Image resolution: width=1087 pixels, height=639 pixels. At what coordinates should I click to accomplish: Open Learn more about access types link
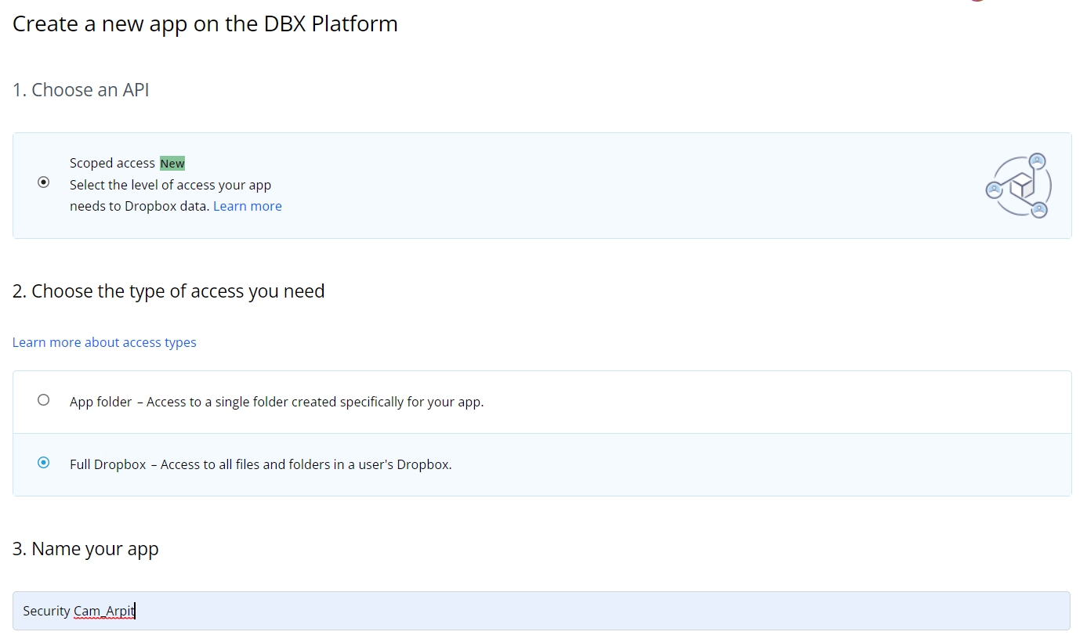tap(104, 342)
